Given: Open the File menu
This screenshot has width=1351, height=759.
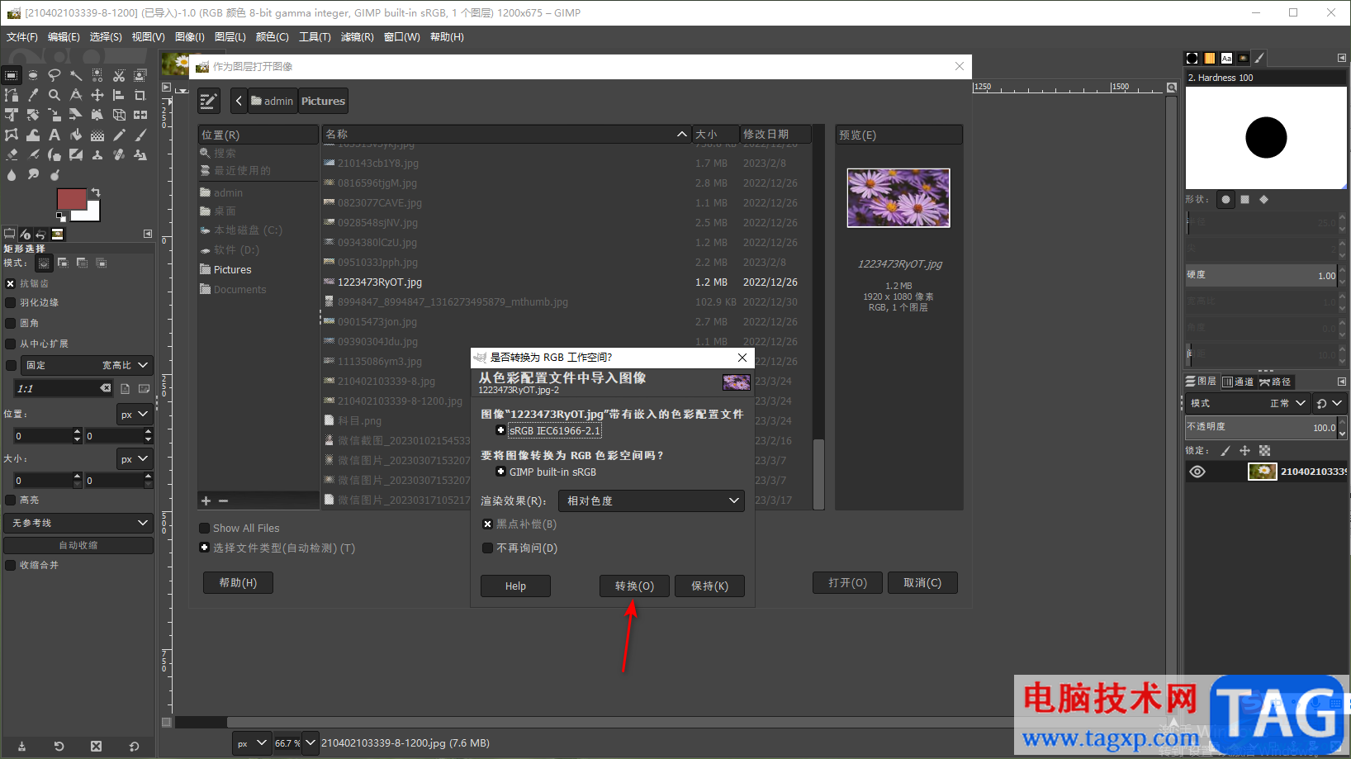Looking at the screenshot, I should (x=22, y=37).
